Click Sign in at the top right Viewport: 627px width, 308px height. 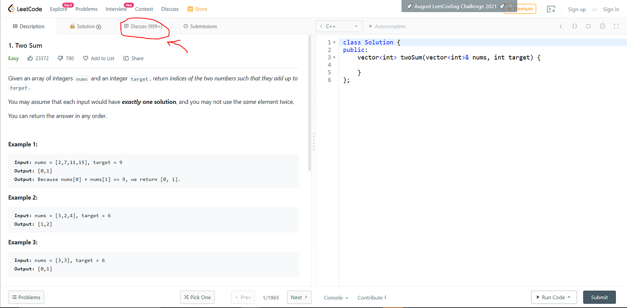611,9
